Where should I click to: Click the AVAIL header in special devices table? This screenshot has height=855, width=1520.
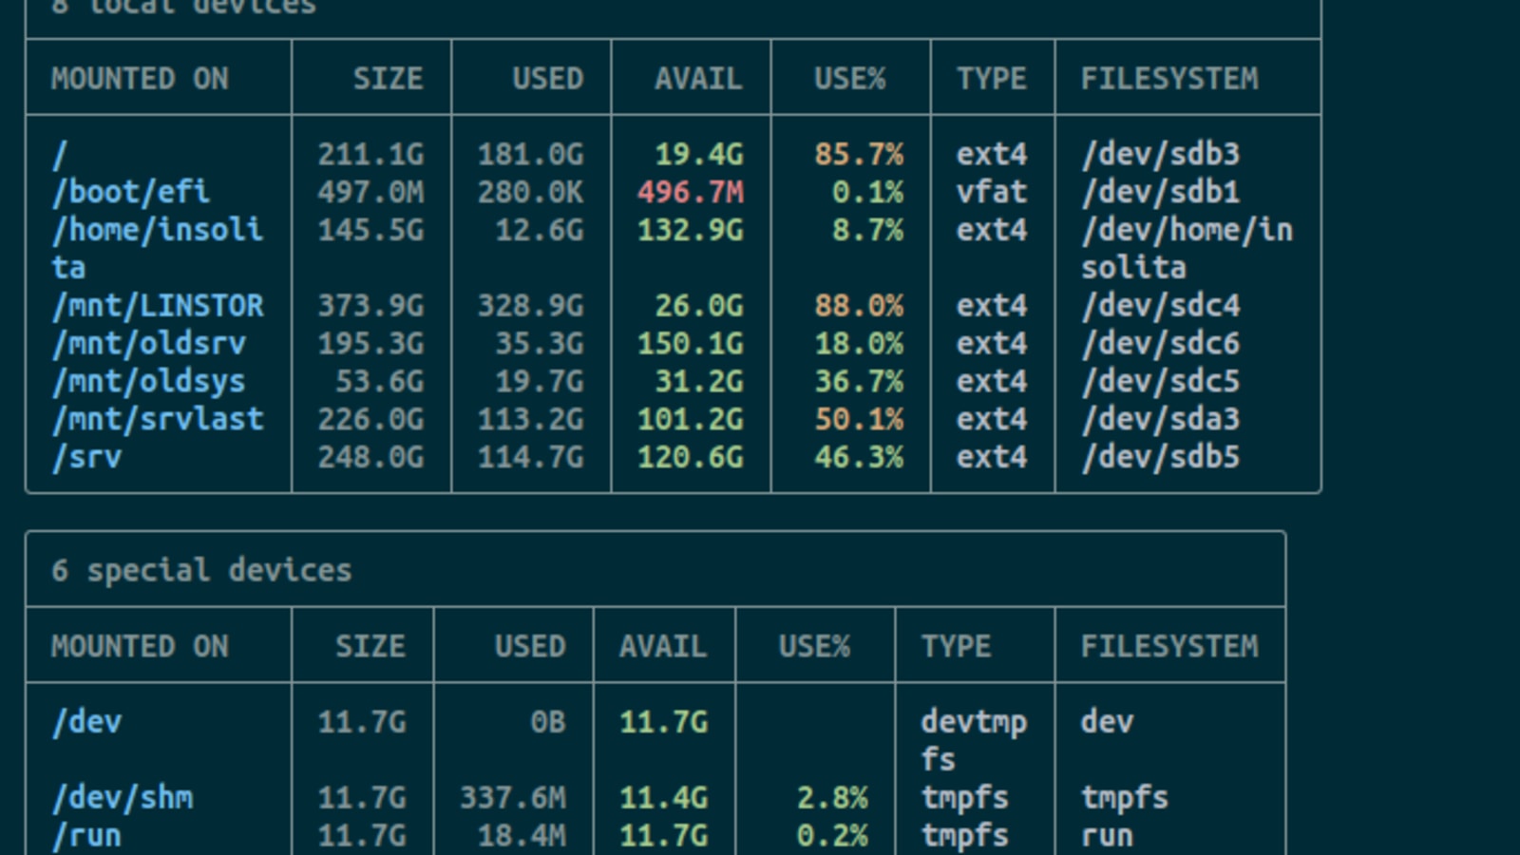(x=663, y=646)
